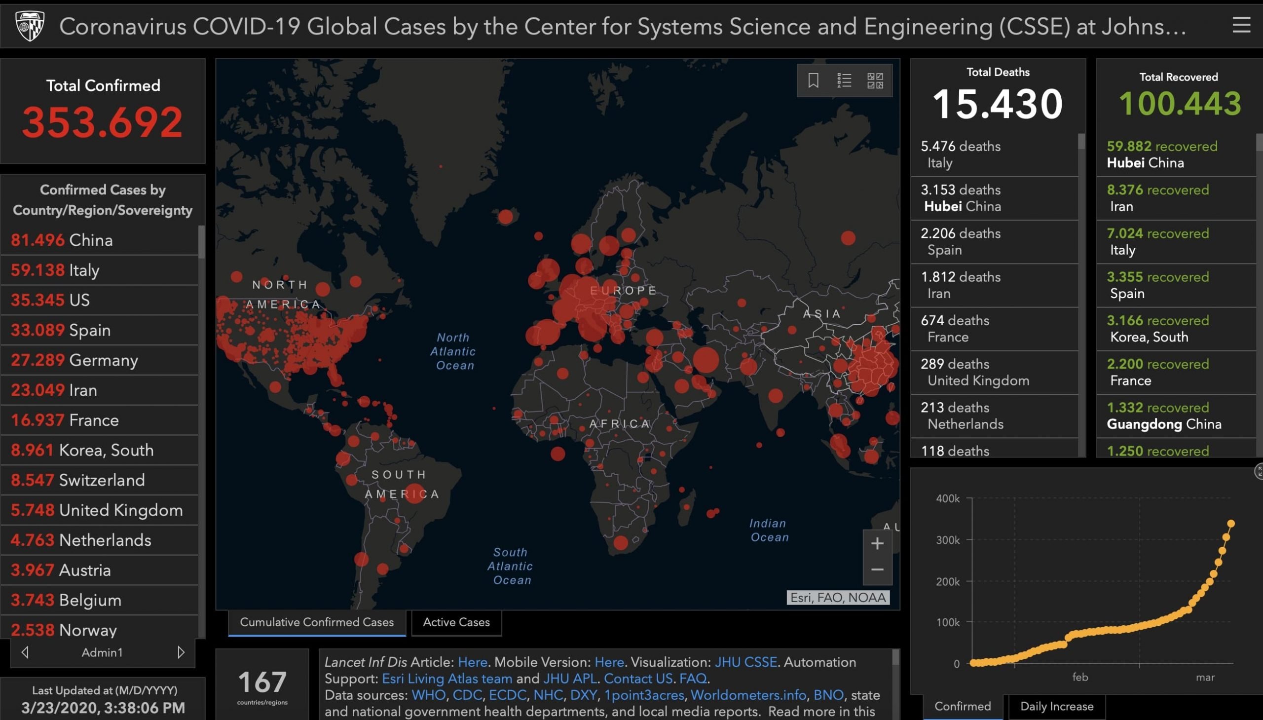
Task: Select '4.763 Netherlands' row
Action: click(x=99, y=540)
